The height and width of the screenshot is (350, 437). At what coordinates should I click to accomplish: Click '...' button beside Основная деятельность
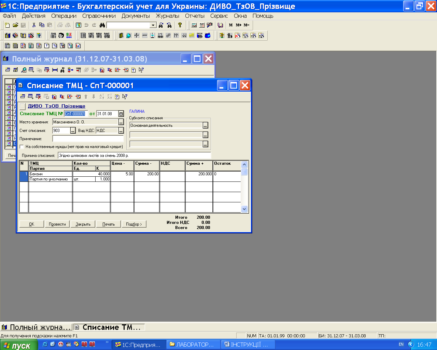pos(205,125)
